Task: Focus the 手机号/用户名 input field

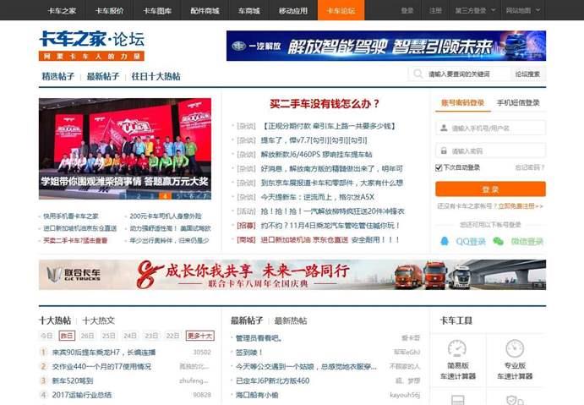Action: 490,128
